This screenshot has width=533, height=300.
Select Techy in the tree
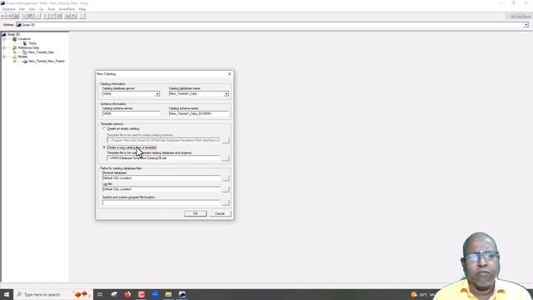[32, 43]
